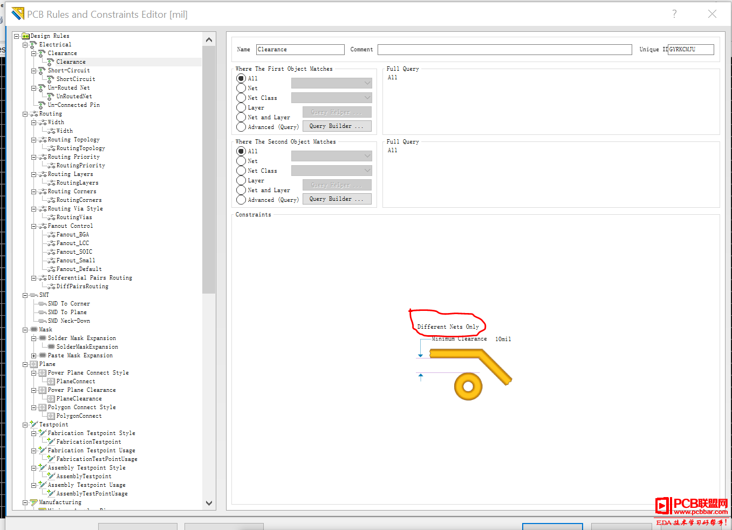Click the RoutingVias rule icon
Image resolution: width=732 pixels, height=530 pixels.
[x=51, y=218]
